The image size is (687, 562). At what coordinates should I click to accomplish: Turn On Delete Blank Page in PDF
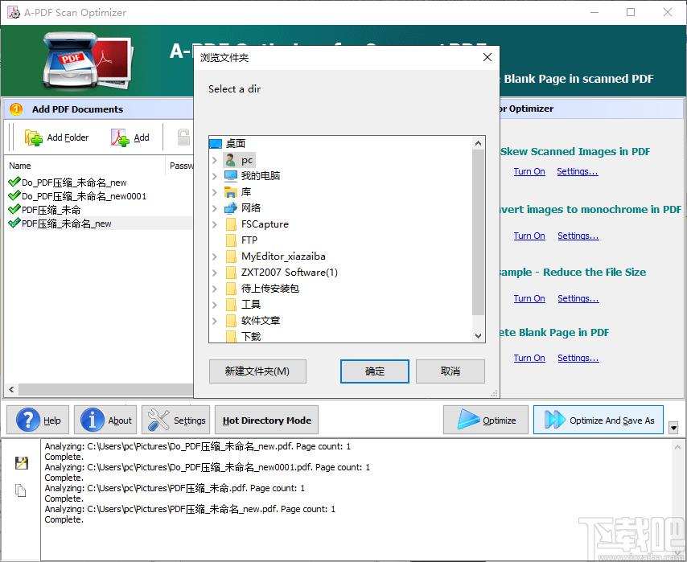coord(529,358)
